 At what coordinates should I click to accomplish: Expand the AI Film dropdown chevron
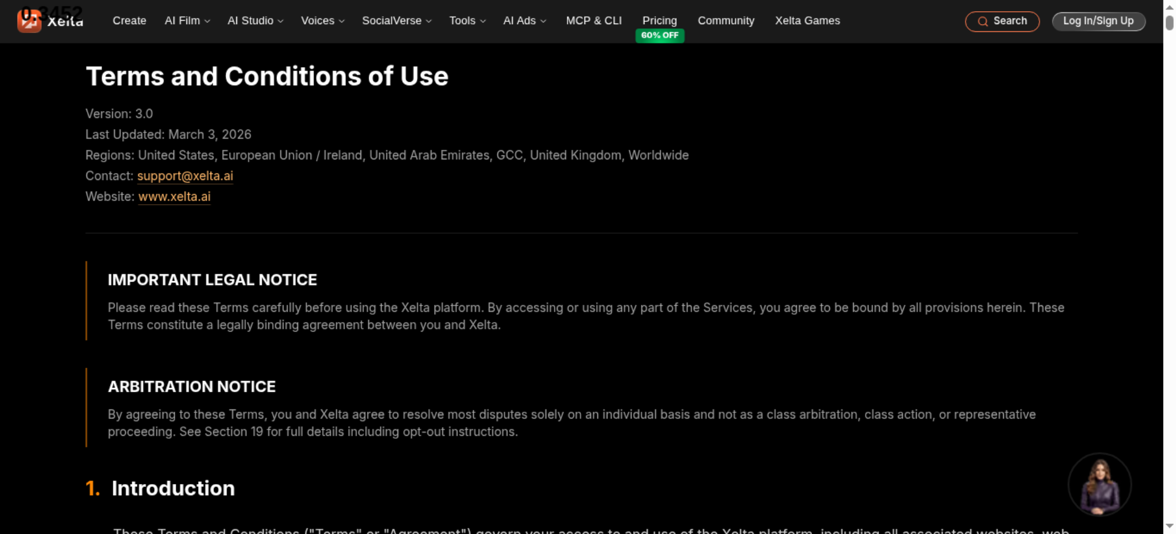pyautogui.click(x=207, y=21)
